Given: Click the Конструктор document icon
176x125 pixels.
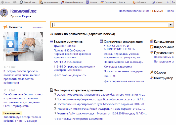Looking at the screenshot, I should pos(152,78).
